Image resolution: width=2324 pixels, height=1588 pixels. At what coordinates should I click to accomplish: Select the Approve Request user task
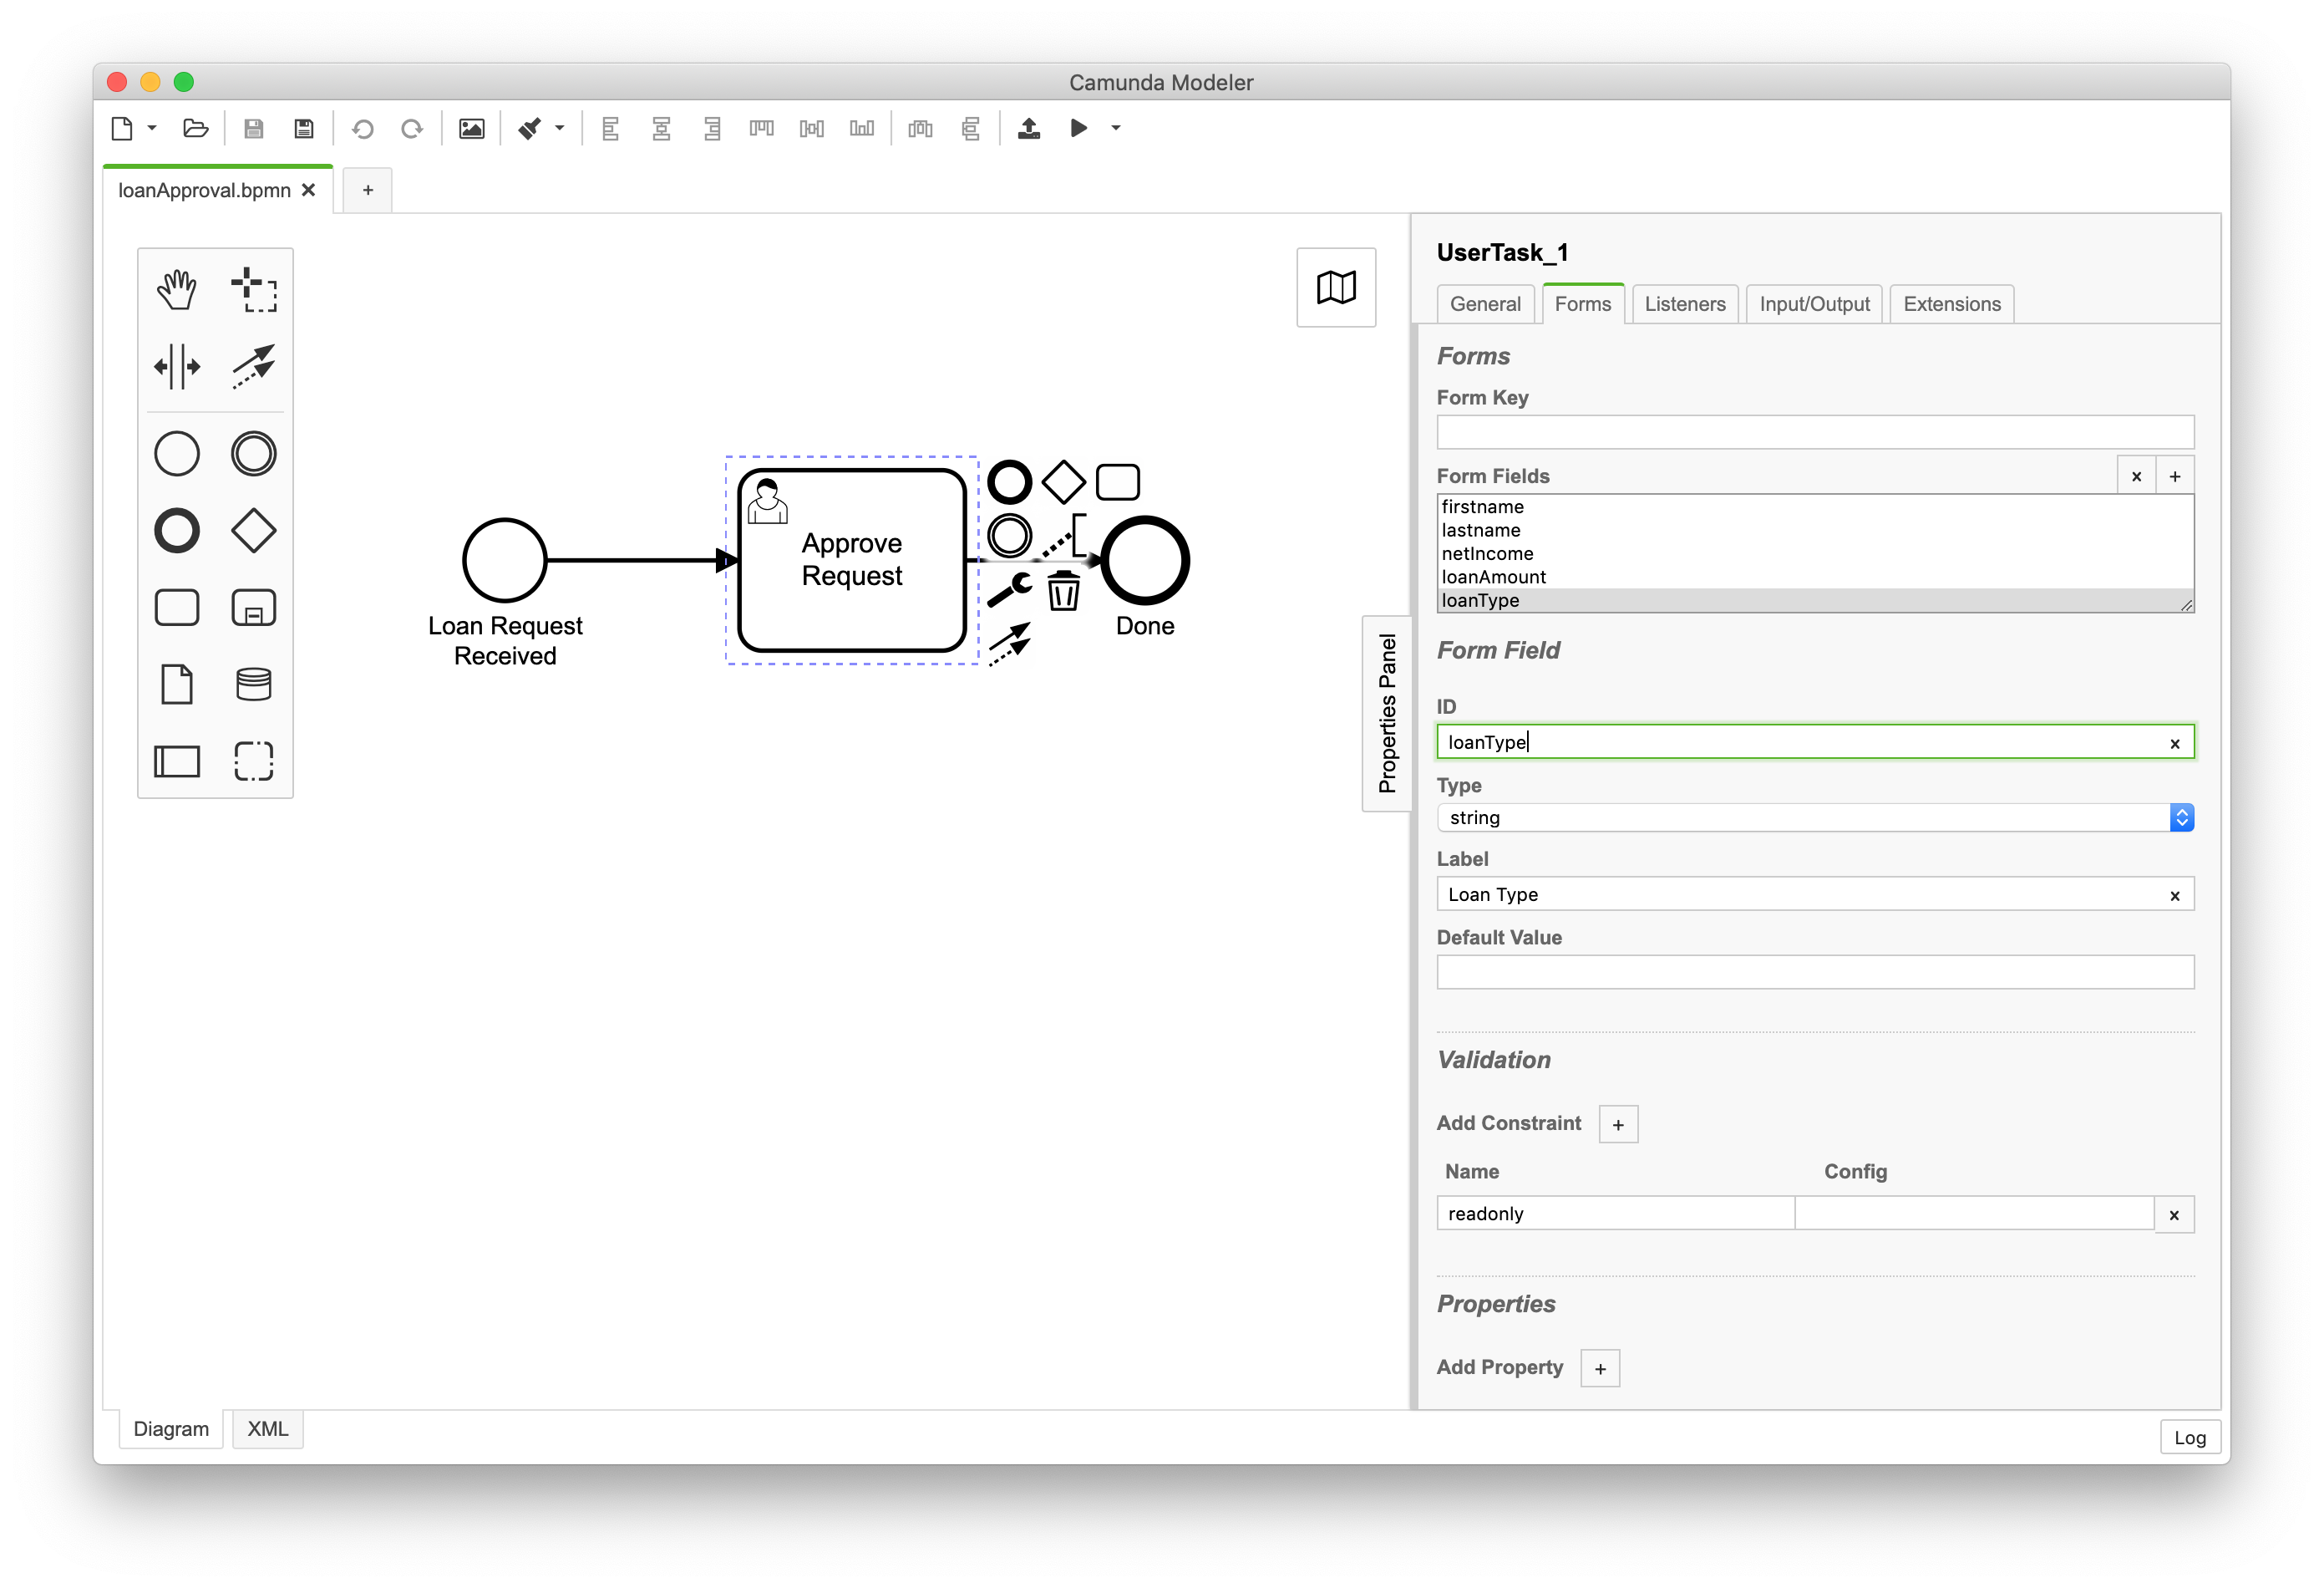(x=852, y=560)
